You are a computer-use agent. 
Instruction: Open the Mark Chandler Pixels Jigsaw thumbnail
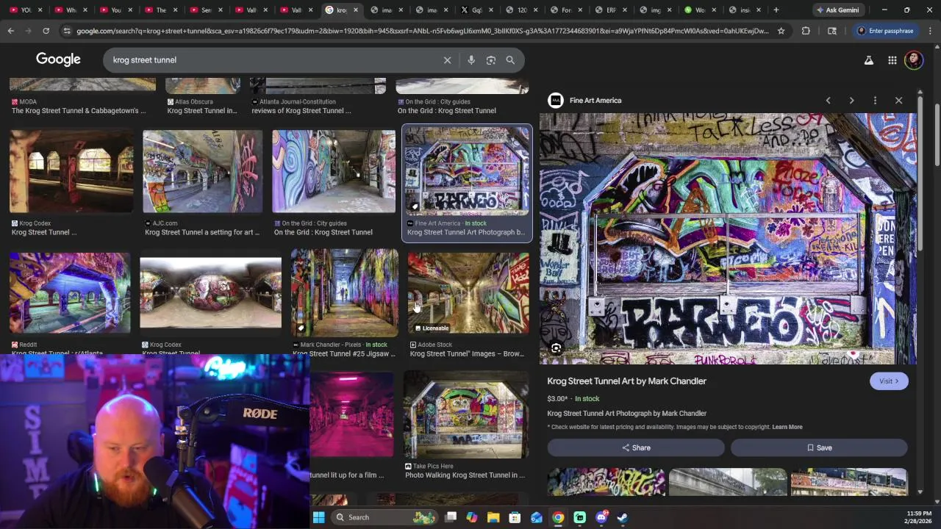tap(344, 293)
